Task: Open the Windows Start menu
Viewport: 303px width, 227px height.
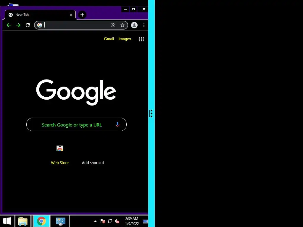Action: [x=7, y=221]
